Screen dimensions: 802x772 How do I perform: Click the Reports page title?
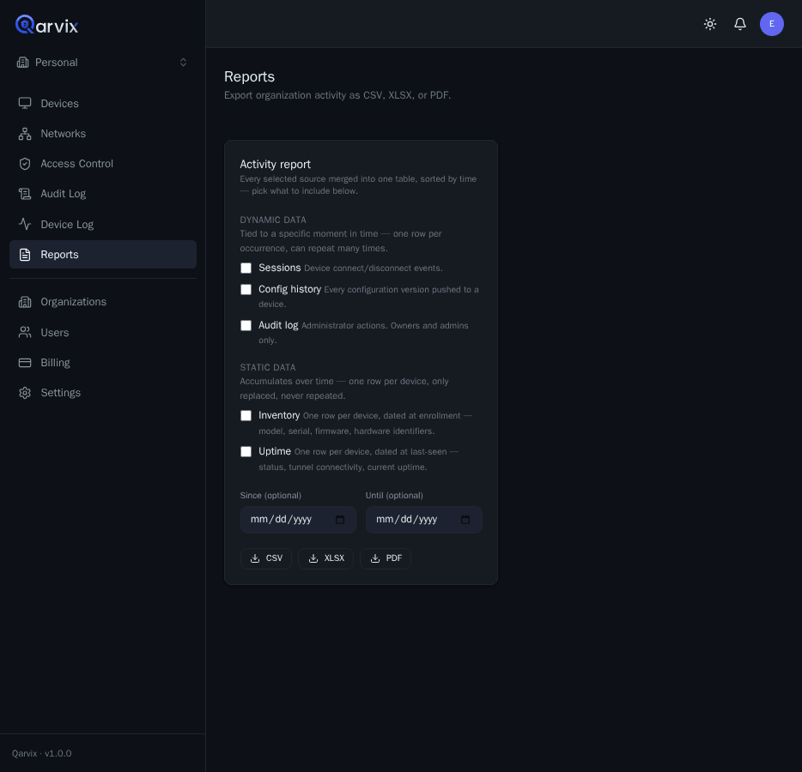(249, 76)
